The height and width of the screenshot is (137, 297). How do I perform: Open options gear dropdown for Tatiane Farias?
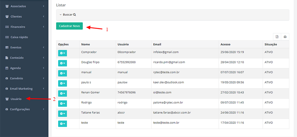(x=62, y=114)
